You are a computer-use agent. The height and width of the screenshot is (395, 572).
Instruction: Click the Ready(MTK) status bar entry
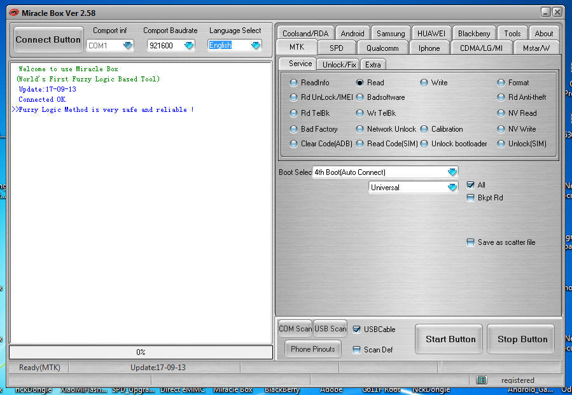pos(39,367)
